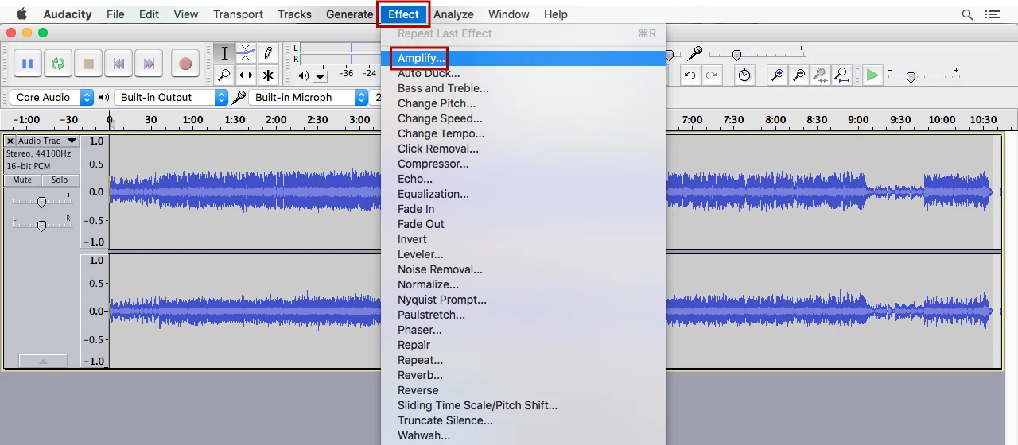Select the Zoom magnifier tool in tools palette

pos(224,75)
